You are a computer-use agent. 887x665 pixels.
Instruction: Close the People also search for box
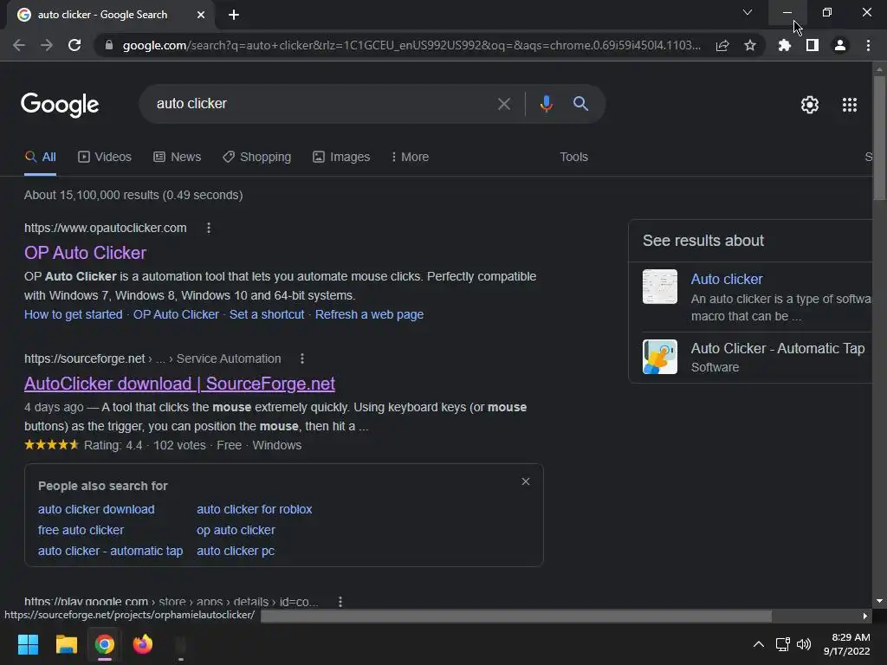click(526, 481)
